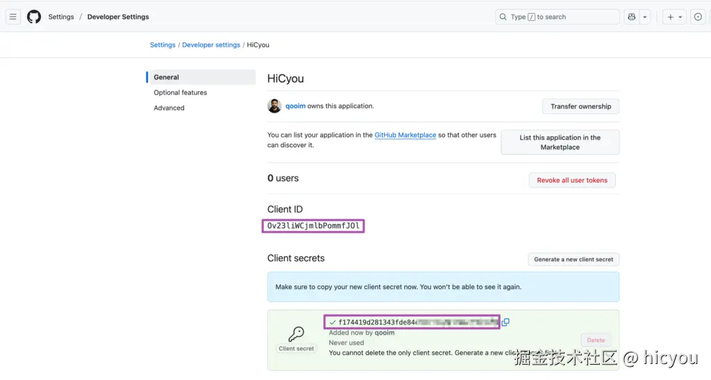
Task: Select the General sidebar tab
Action: coord(167,77)
